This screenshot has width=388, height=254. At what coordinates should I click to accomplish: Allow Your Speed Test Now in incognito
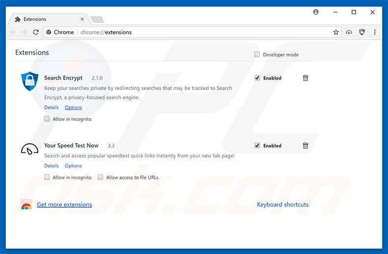point(47,177)
